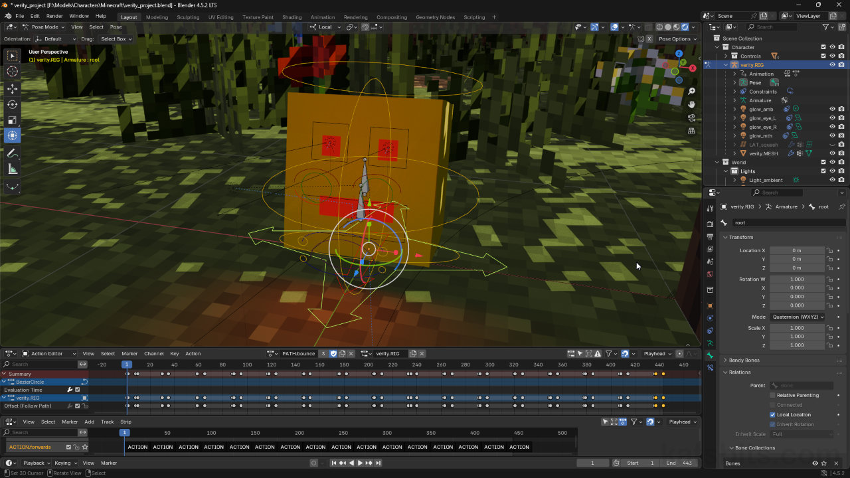The width and height of the screenshot is (850, 478).
Task: Hide verity.RIG in the viewport
Action: 832,65
